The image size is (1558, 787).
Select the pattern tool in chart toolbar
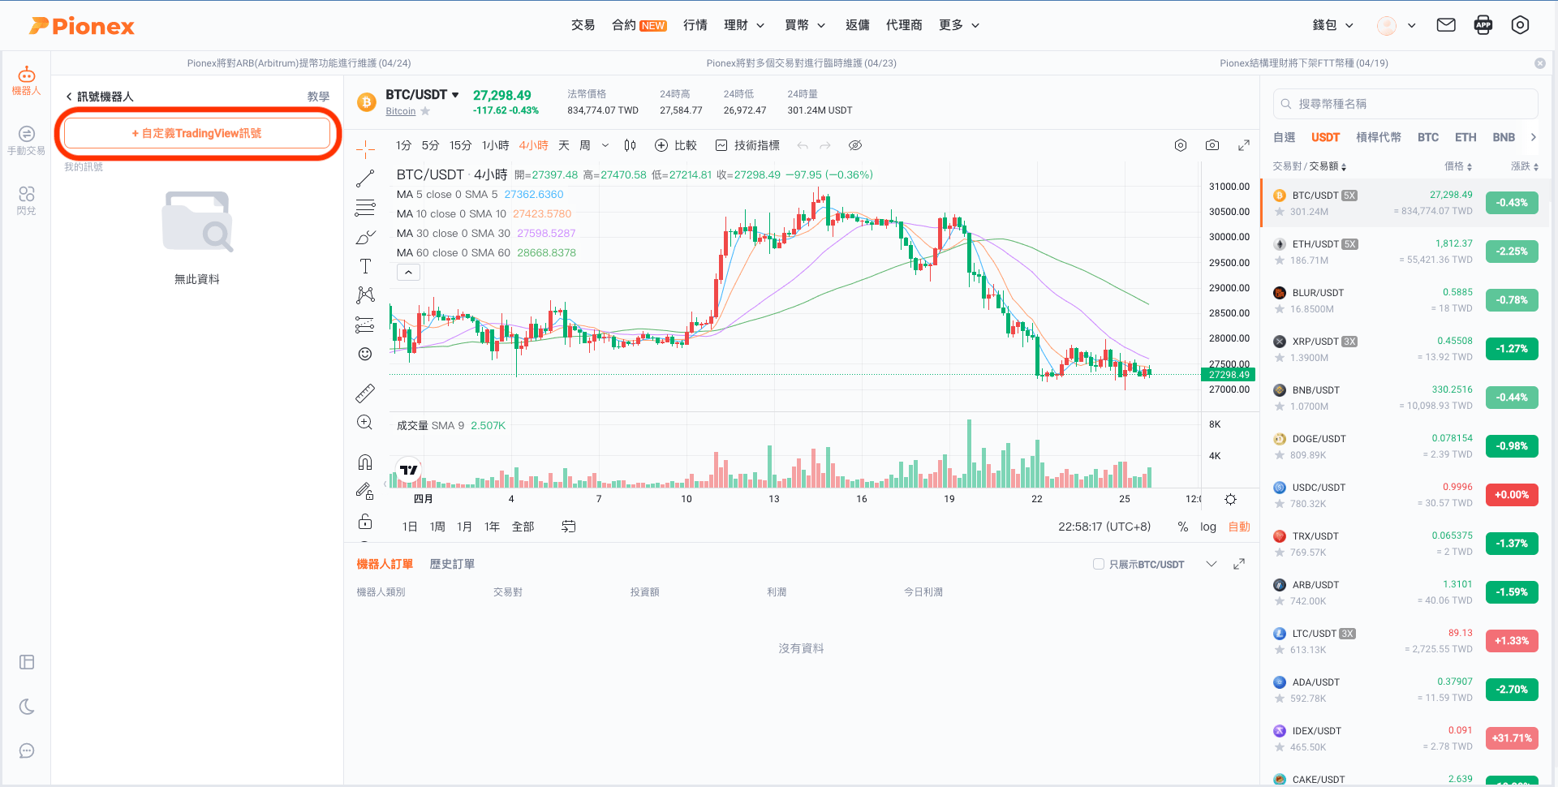(365, 295)
